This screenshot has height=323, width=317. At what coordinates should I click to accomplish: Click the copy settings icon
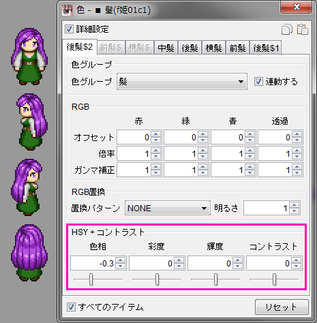[x=287, y=29]
